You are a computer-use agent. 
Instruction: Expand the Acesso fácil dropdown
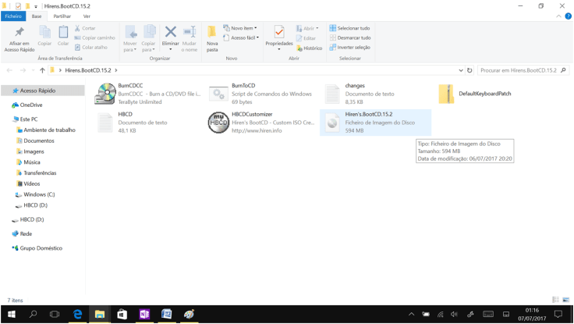point(242,37)
